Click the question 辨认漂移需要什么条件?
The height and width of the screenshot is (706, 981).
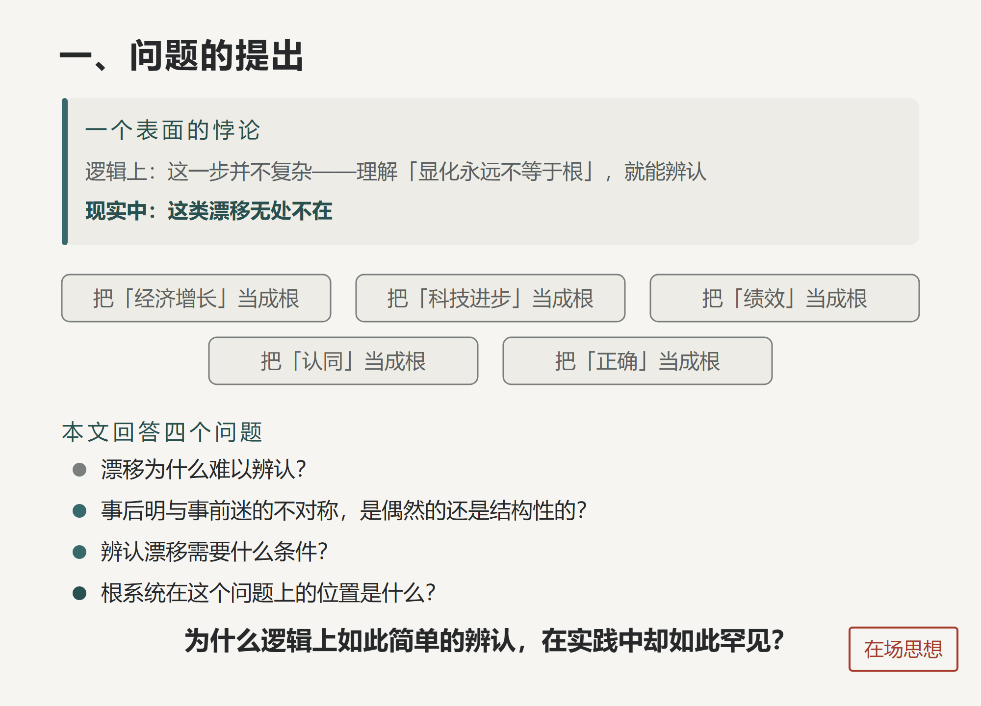(214, 552)
